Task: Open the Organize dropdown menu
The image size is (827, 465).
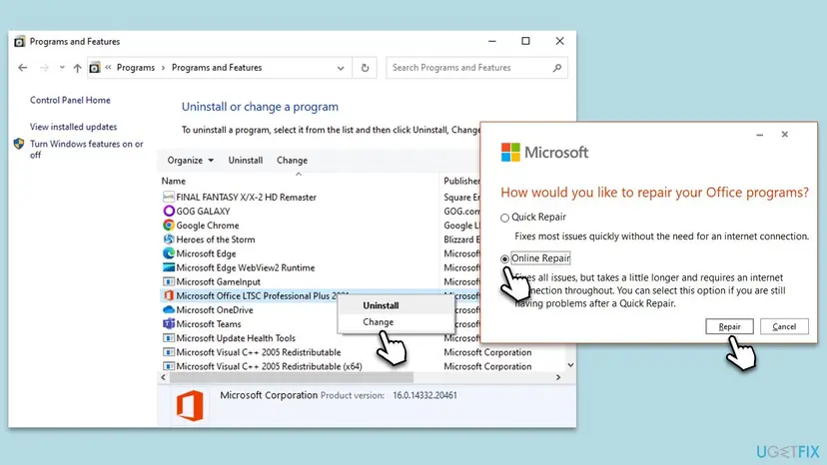Action: [x=191, y=161]
